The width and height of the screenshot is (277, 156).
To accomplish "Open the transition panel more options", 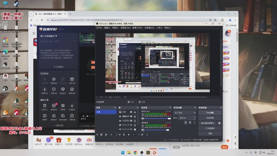I will (x=194, y=122).
